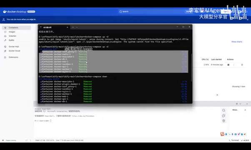Search terminal output with magnifier icon
This screenshot has height=150, width=251.
223,110
